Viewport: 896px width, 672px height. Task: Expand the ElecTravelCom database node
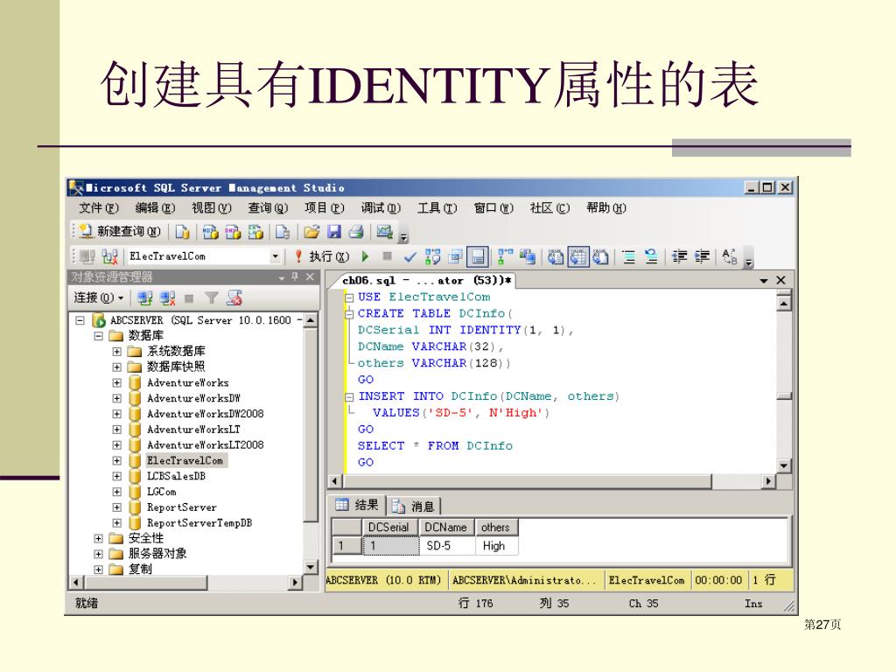[116, 460]
